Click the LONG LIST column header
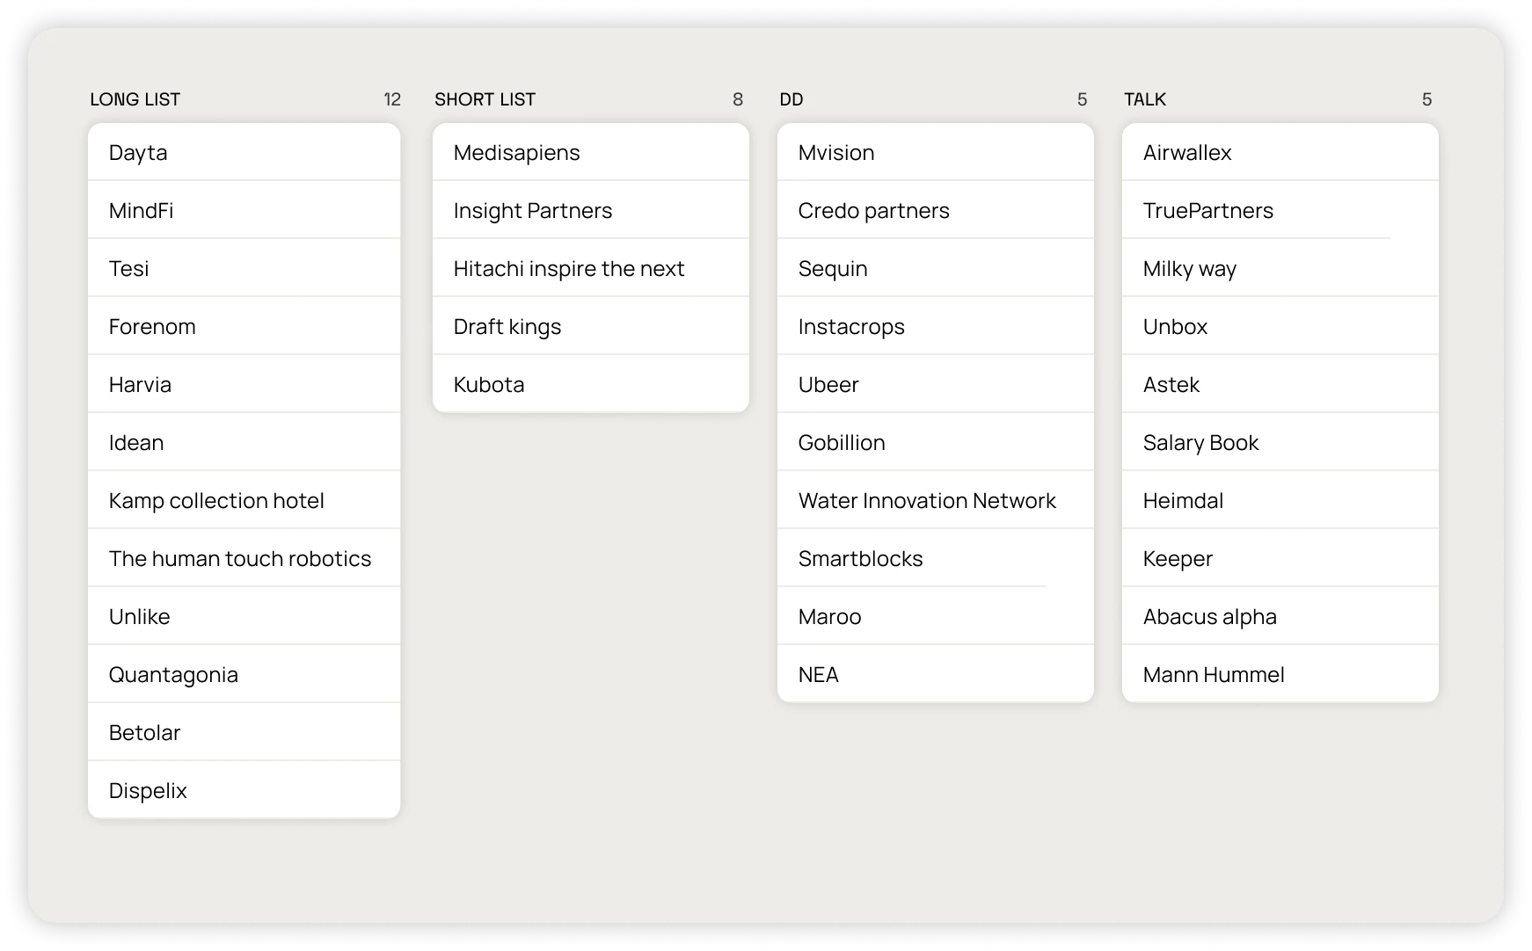Viewport: 1532px width, 951px height. click(x=135, y=99)
